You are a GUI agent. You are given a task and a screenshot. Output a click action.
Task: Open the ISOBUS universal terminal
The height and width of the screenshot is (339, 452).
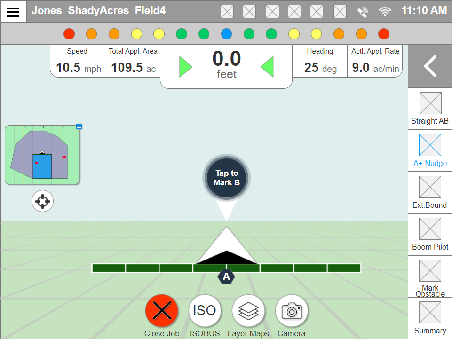205,310
